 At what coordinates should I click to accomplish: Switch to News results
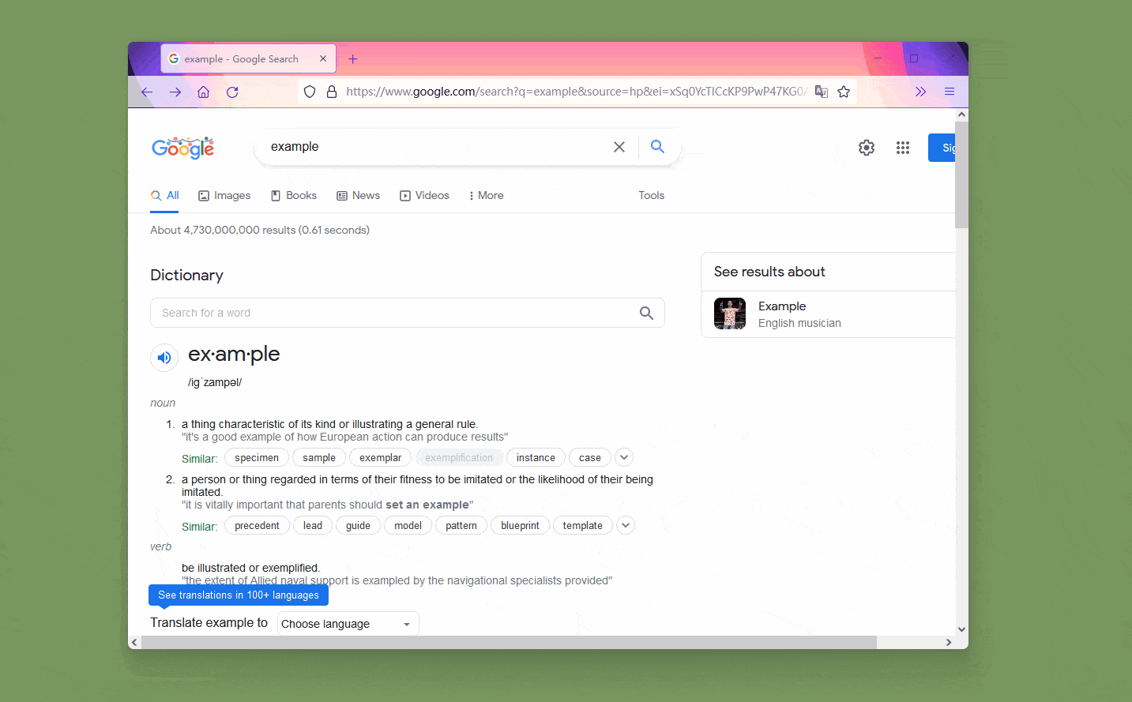(359, 196)
